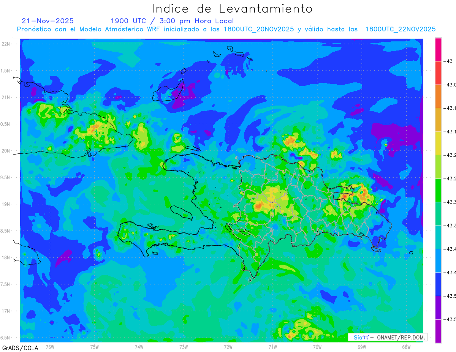Click the '21N' latitude label
The width and height of the screenshot is (456, 352).
coord(6,98)
